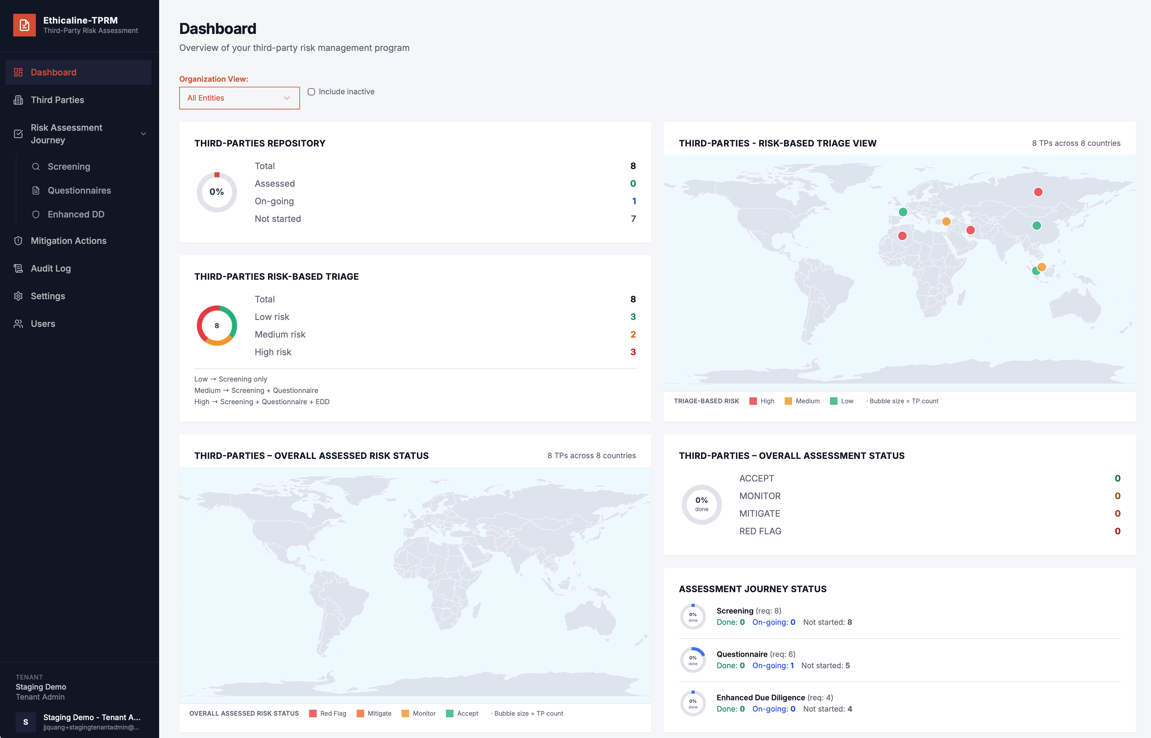Click the Low legend green swatch

point(833,401)
